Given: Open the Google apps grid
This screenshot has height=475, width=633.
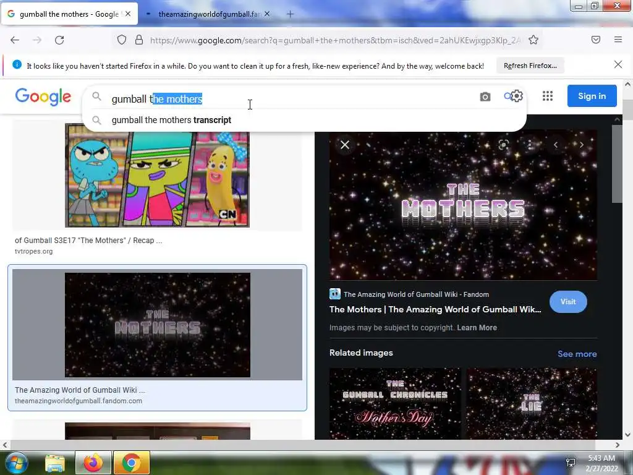Looking at the screenshot, I should 548,96.
